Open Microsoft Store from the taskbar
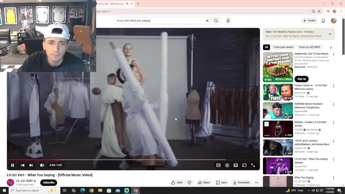 pyautogui.click(x=109, y=190)
